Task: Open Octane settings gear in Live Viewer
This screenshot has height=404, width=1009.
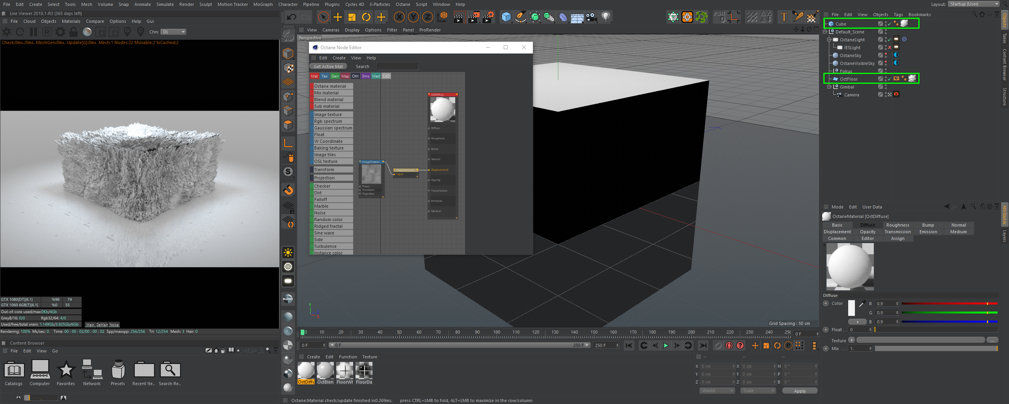Action: [60, 32]
